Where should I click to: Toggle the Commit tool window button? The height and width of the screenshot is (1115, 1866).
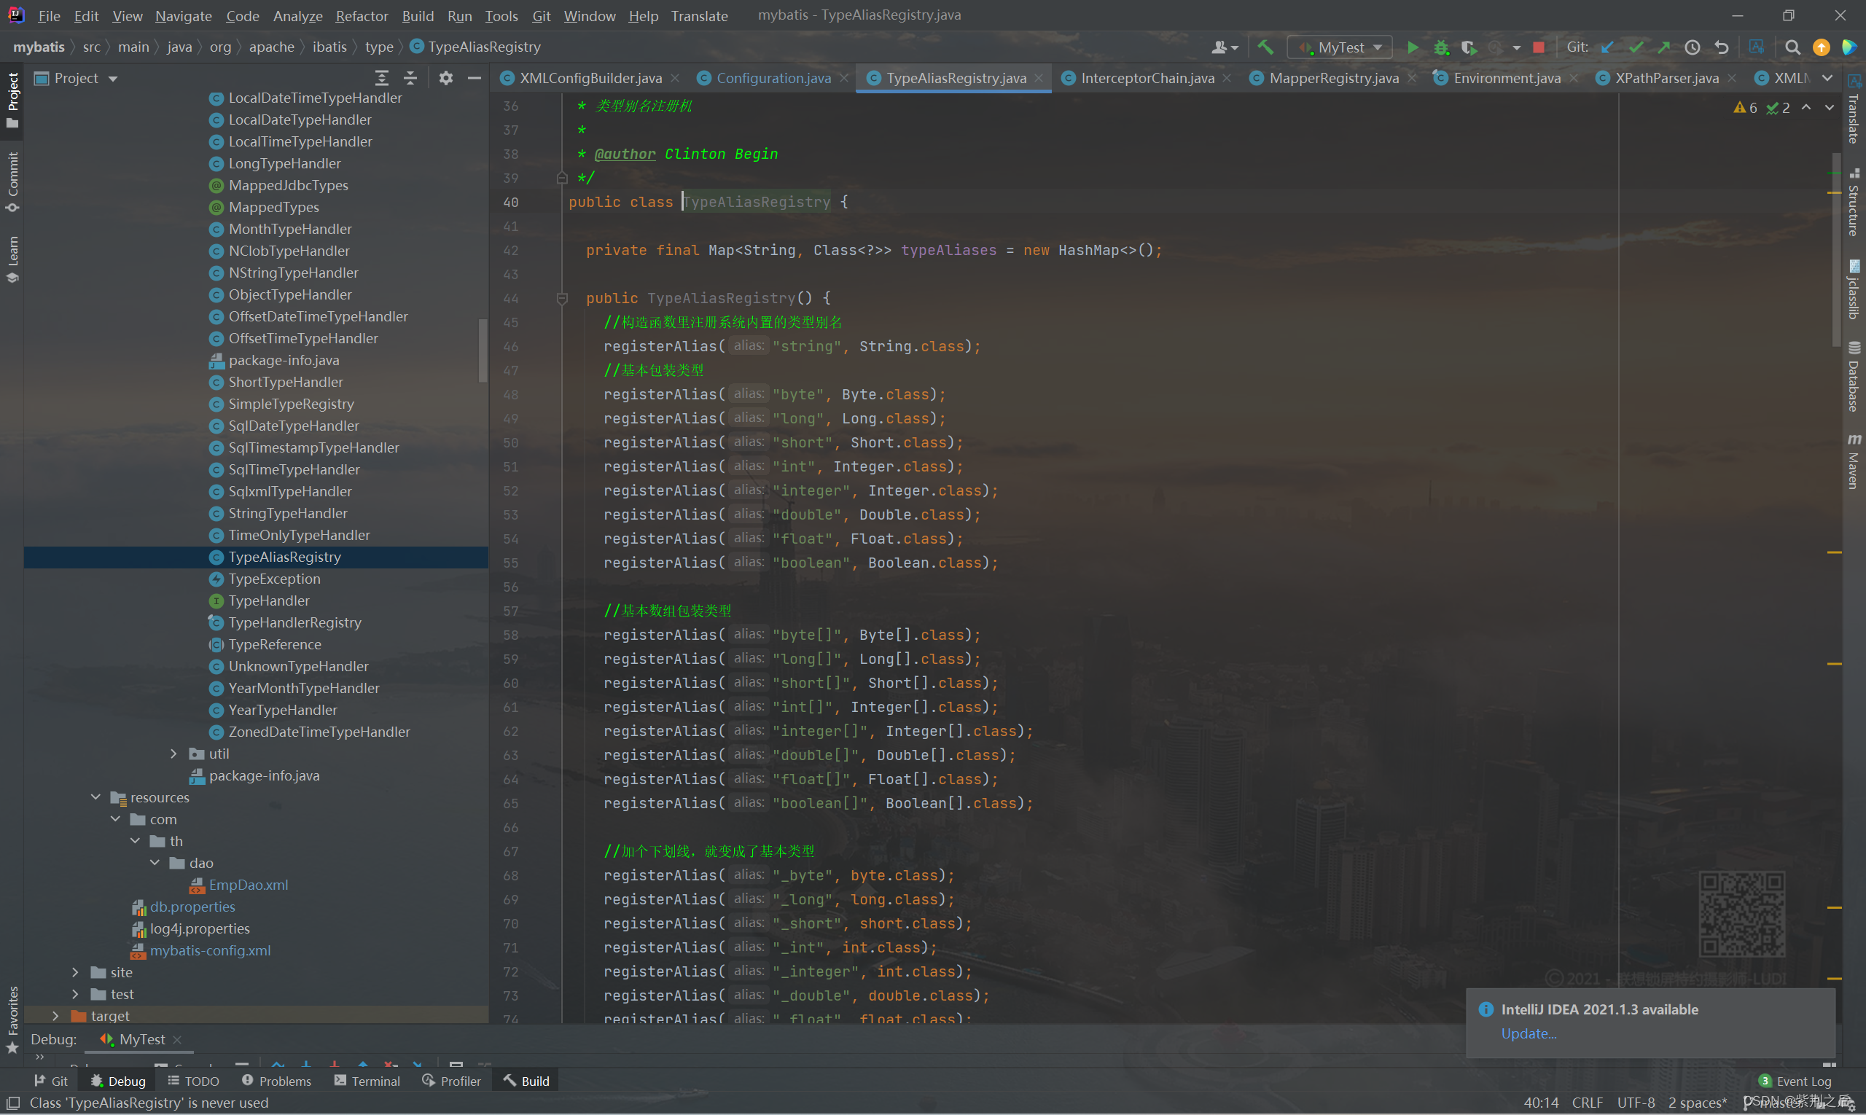12,183
